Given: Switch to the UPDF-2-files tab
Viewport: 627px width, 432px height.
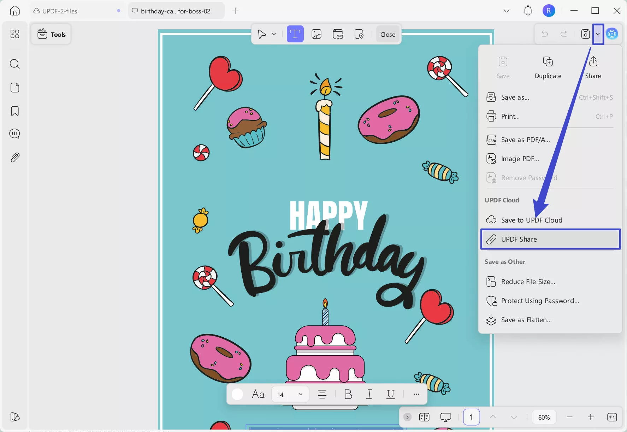Looking at the screenshot, I should pyautogui.click(x=60, y=11).
